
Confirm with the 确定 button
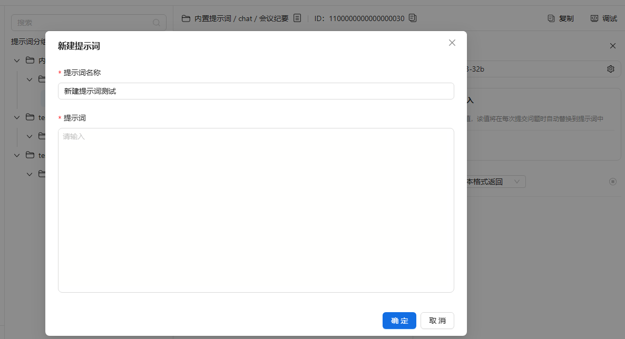(399, 321)
